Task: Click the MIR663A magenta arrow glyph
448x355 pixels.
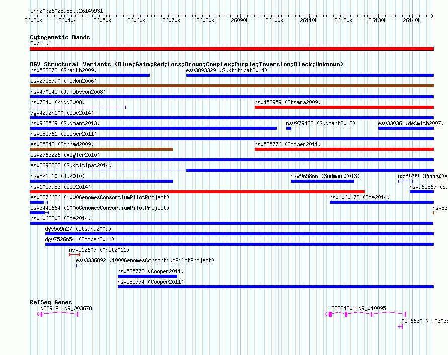Action: [x=400, y=327]
